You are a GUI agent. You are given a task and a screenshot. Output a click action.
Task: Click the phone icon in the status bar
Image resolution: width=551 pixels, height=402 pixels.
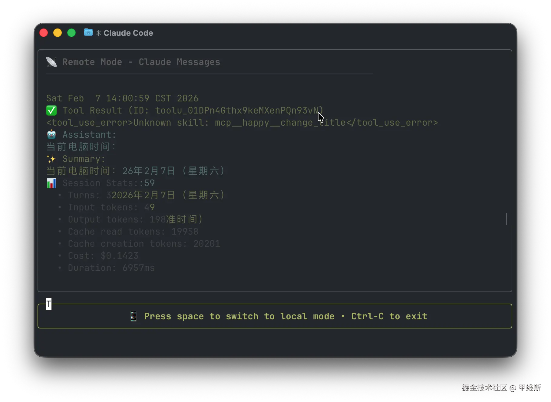(x=133, y=316)
